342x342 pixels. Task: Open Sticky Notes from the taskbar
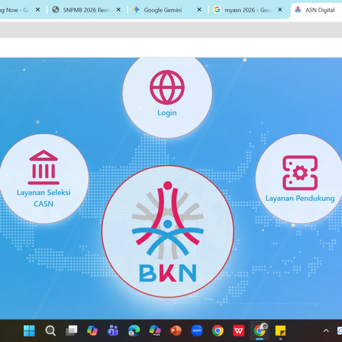280,331
